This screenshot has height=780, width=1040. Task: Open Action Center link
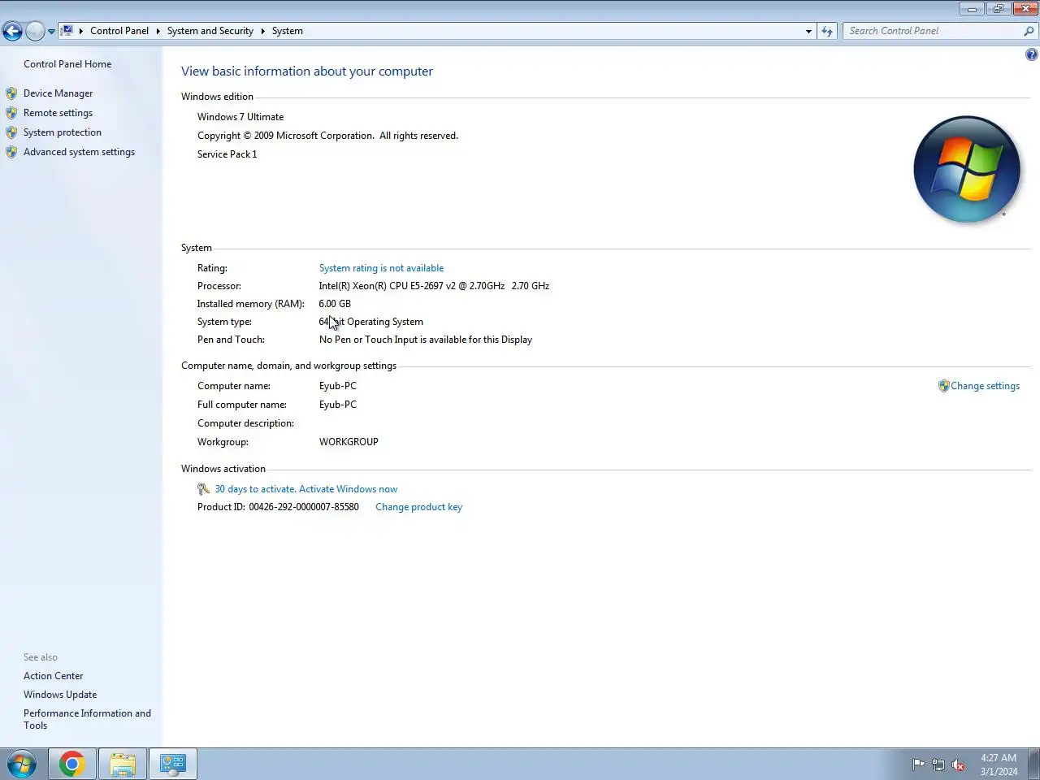pos(53,676)
